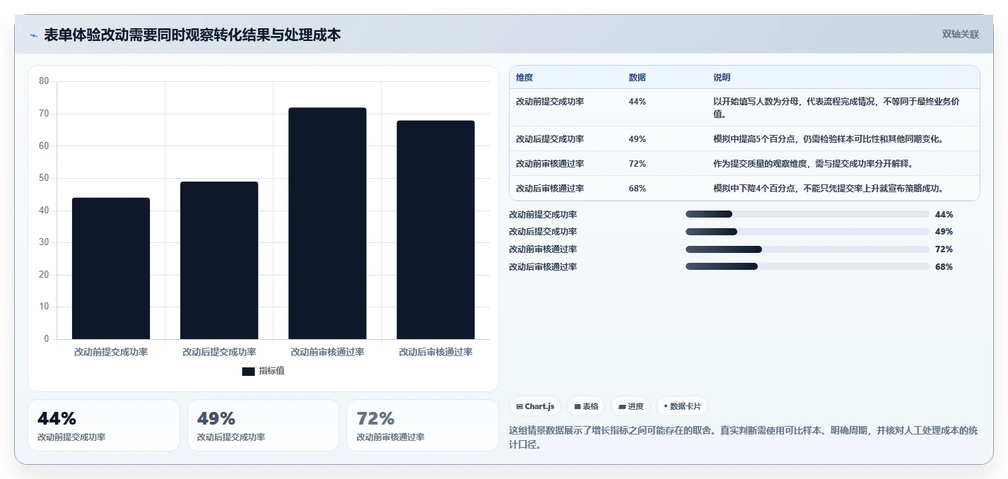Click the icon inside 进度 chip
This screenshot has width=1008, height=479.
[x=622, y=406]
